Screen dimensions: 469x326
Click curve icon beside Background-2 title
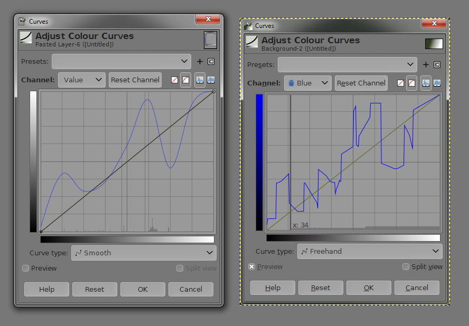[x=252, y=42]
